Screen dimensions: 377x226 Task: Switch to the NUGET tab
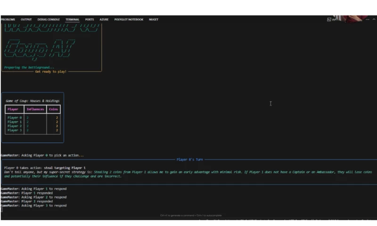click(x=154, y=19)
